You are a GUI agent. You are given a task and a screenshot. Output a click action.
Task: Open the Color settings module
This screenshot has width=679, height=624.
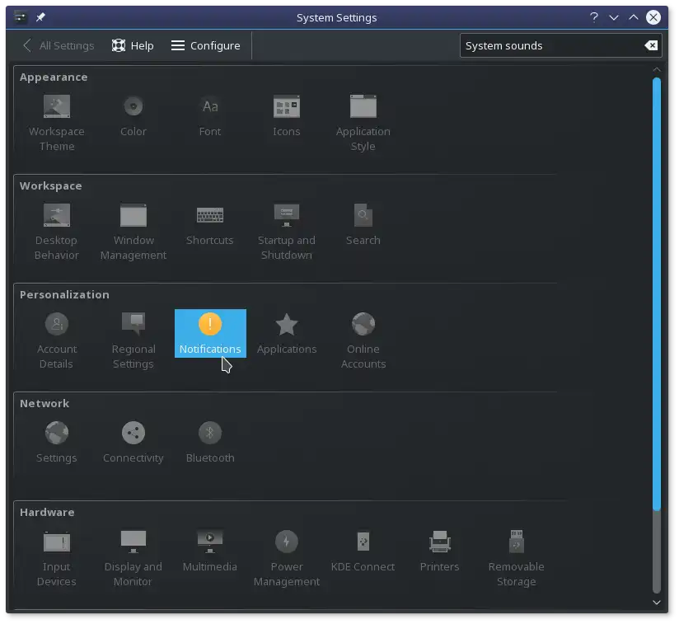click(x=133, y=115)
